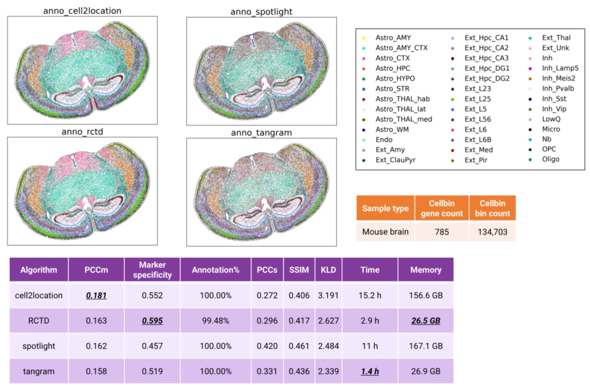This screenshot has height=387, width=590.
Task: Click the Algorithm column header
Action: click(x=39, y=270)
